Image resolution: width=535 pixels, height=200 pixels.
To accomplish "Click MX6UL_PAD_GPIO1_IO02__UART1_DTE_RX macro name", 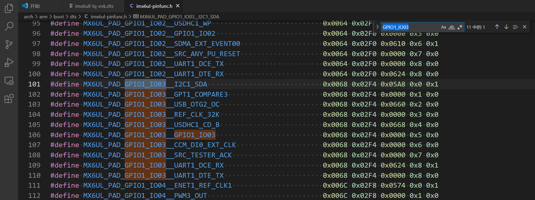I will (x=154, y=74).
